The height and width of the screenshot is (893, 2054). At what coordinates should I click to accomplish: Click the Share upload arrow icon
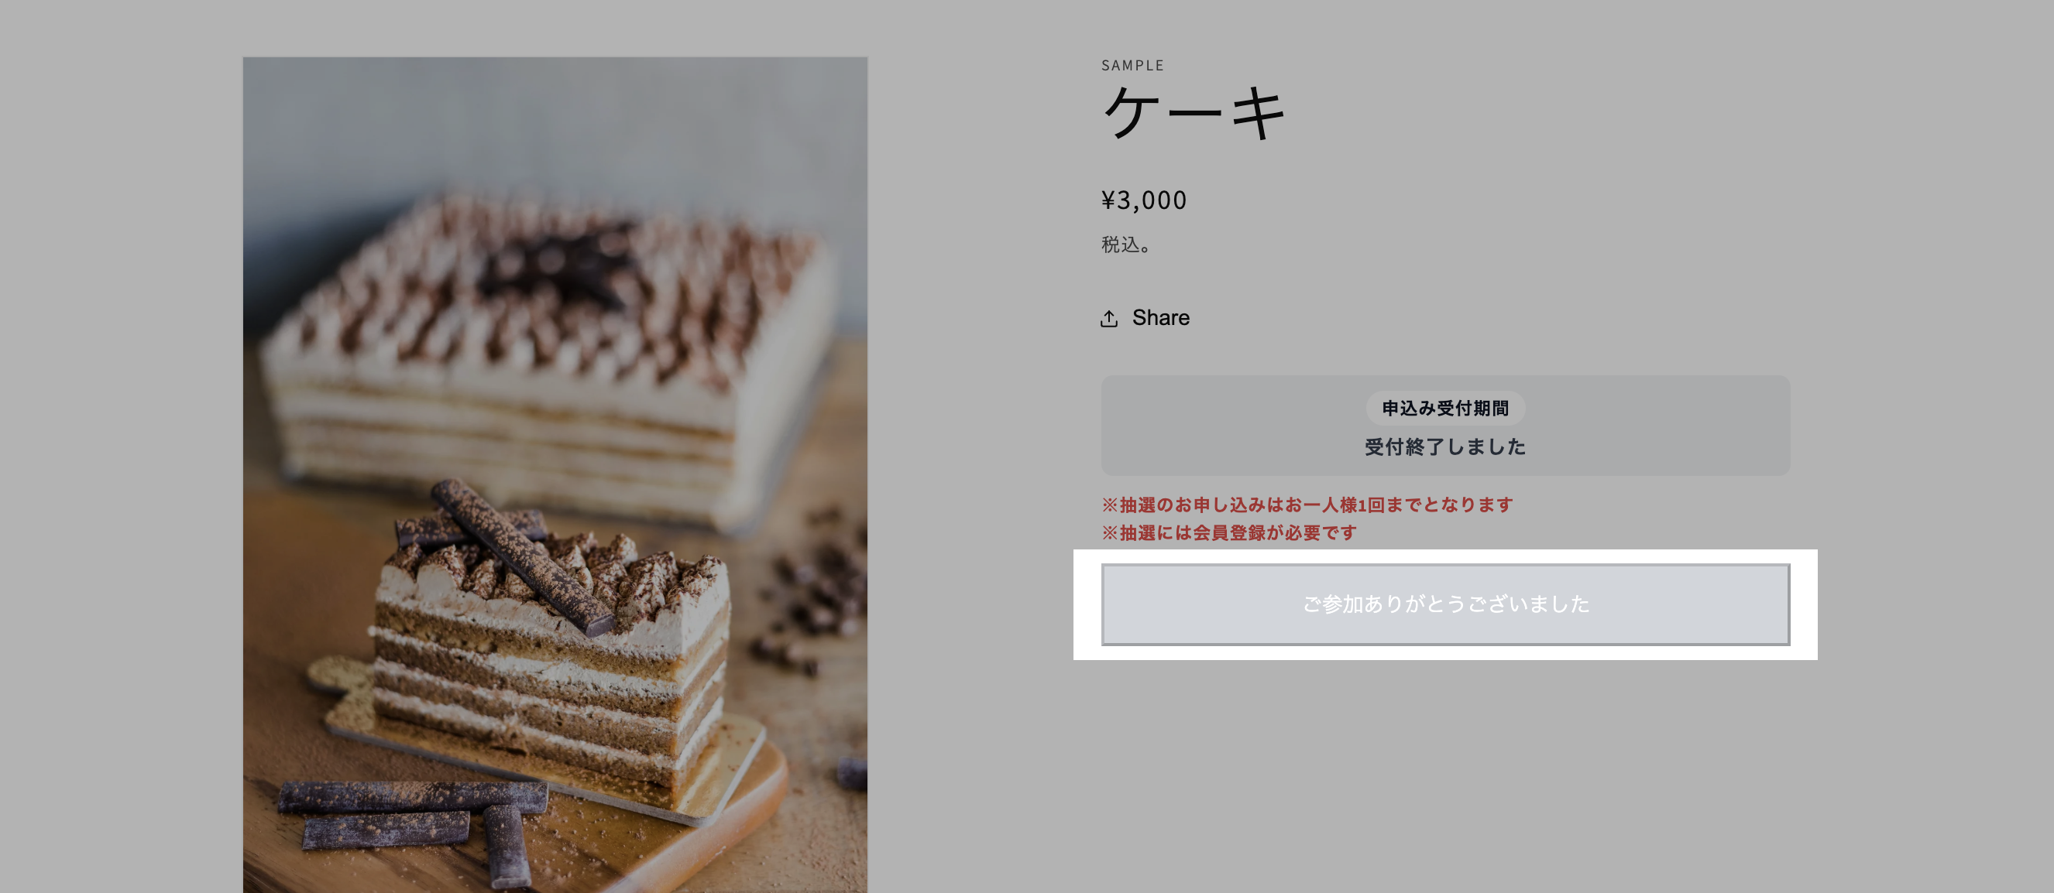pos(1108,319)
